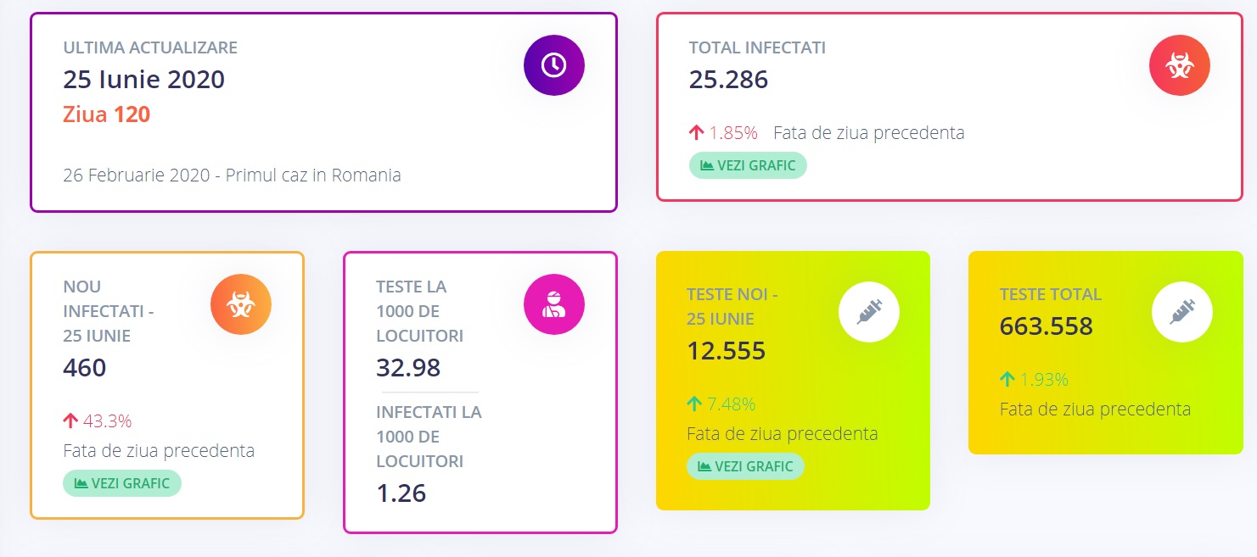1257x557 pixels.
Task: Click the red up arrow beside 43.3%
Action: pyautogui.click(x=70, y=421)
